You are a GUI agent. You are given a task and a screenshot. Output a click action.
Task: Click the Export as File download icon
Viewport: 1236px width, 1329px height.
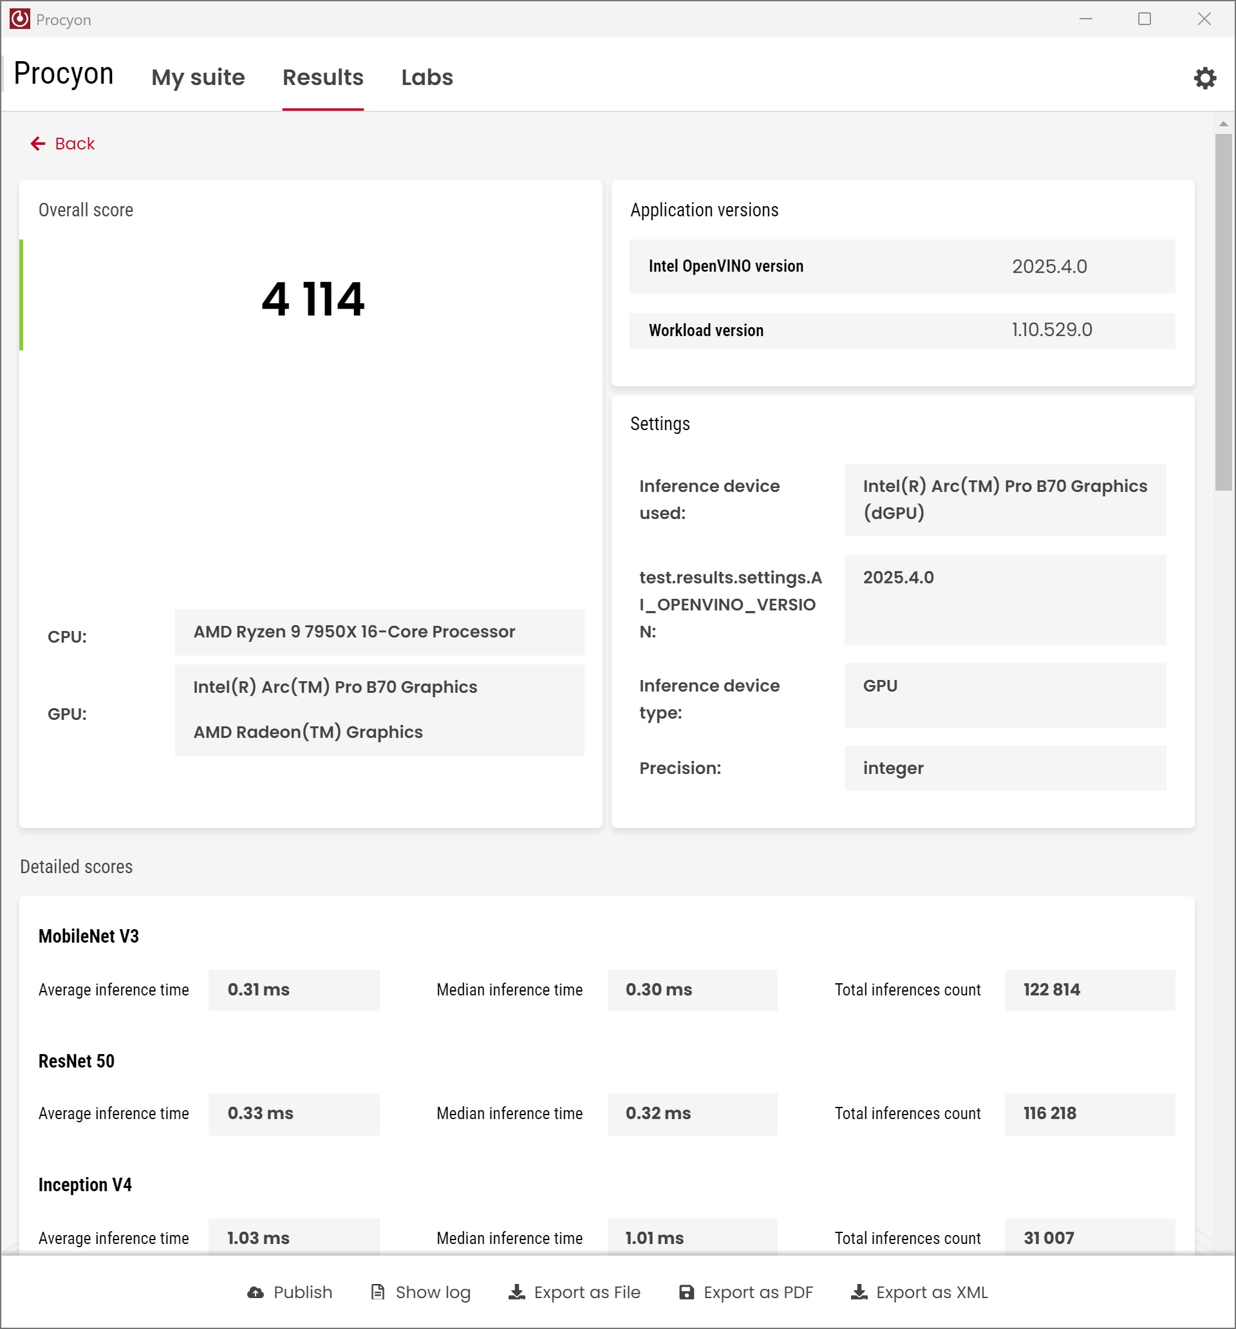[517, 1292]
